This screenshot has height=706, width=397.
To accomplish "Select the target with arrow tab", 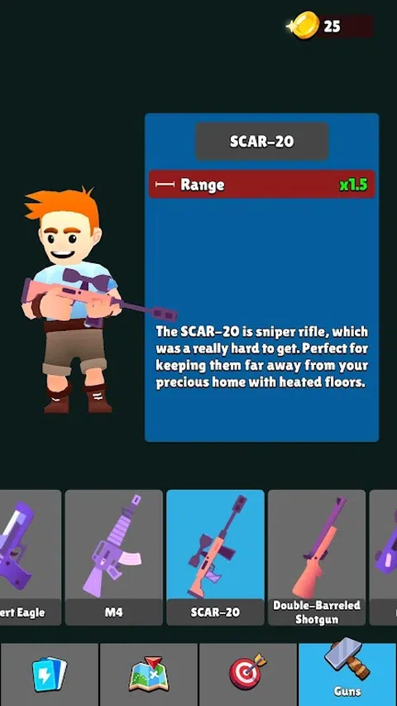I will tap(247, 675).
